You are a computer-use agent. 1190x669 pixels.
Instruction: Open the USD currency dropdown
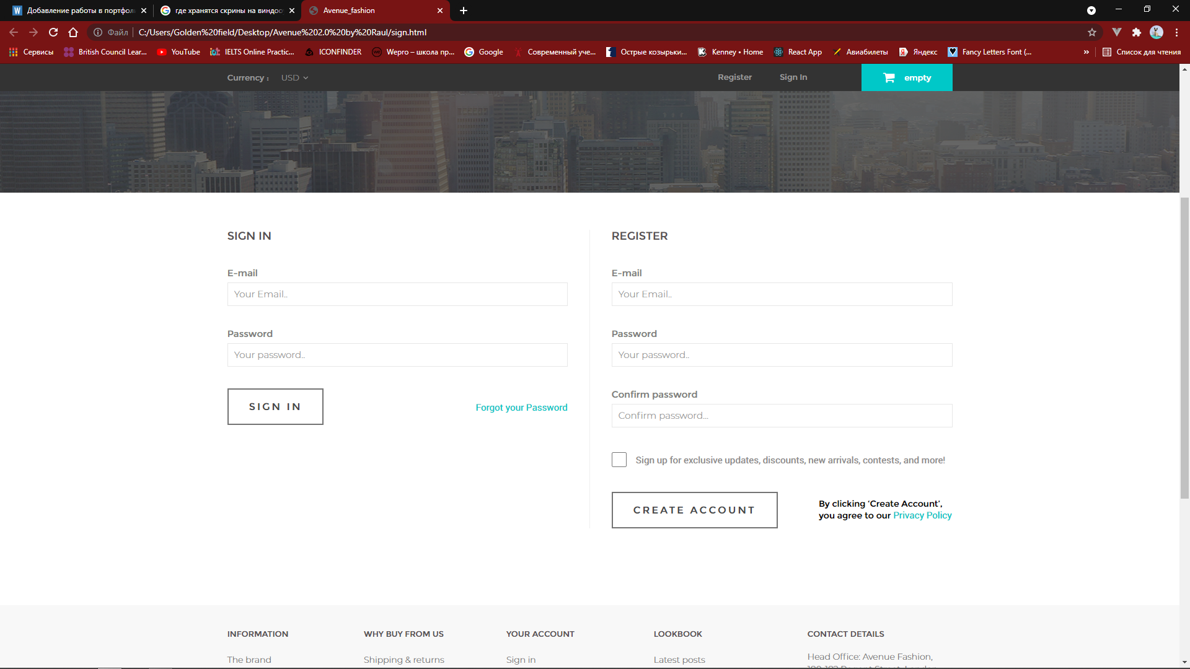tap(294, 77)
